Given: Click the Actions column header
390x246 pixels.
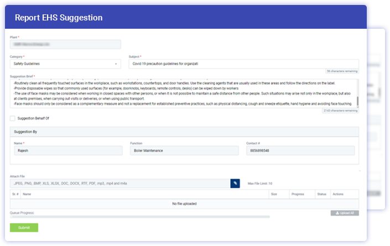Looking at the screenshot, I should click(339, 195).
